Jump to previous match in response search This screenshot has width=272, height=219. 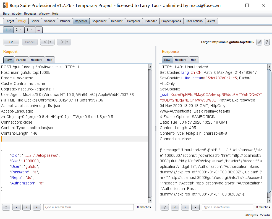coord(175,207)
